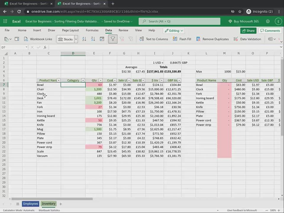This screenshot has height=213, width=284.
Task: Open the Settings gear
Action: click(268, 21)
